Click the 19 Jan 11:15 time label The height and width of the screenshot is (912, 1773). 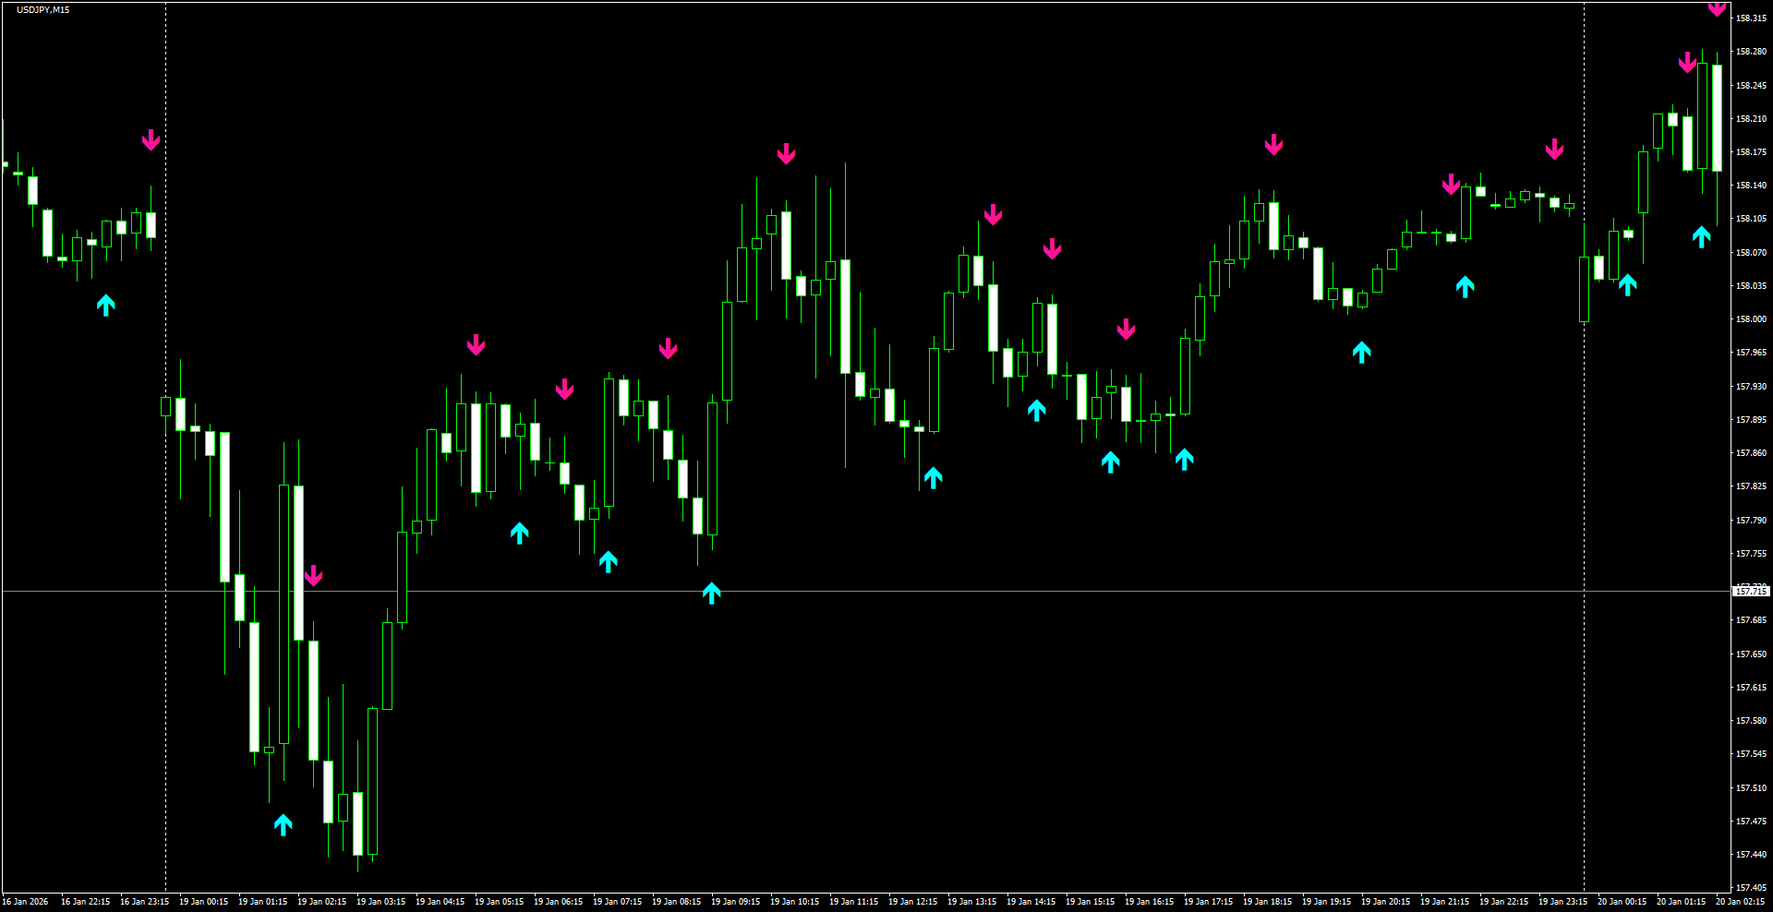coord(853,902)
